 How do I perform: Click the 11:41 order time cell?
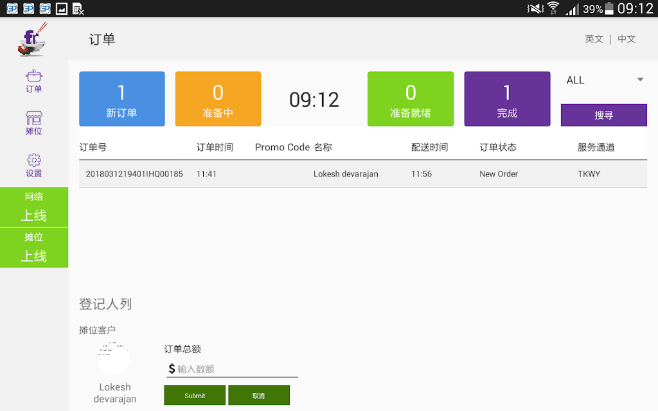[x=206, y=173]
